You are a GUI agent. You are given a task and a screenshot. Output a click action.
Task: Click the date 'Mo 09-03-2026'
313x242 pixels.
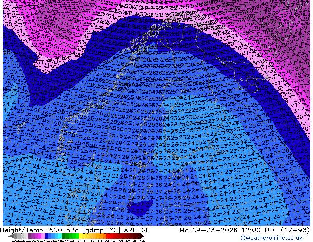[x=208, y=230]
